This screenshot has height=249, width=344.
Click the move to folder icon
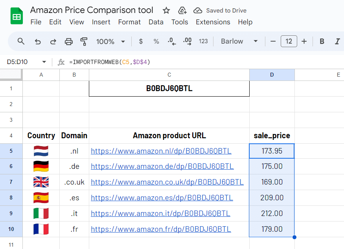[182, 11]
